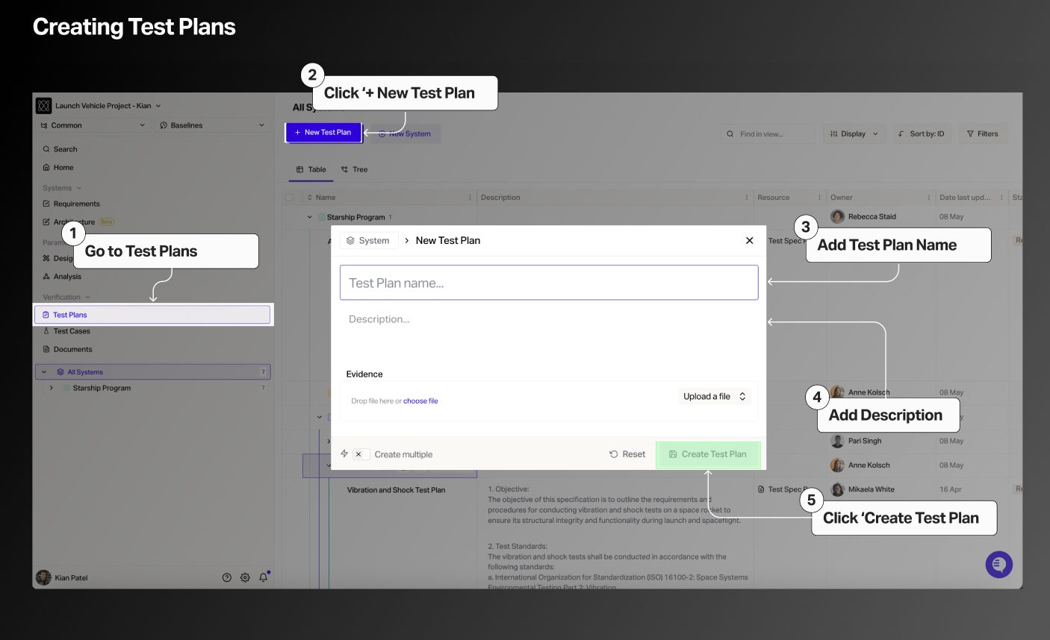The width and height of the screenshot is (1050, 640).
Task: Click the Architecture edit icon
Action: pos(46,222)
